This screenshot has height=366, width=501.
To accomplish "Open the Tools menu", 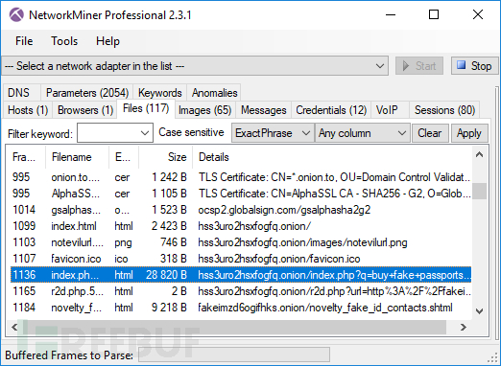I will 64,41.
